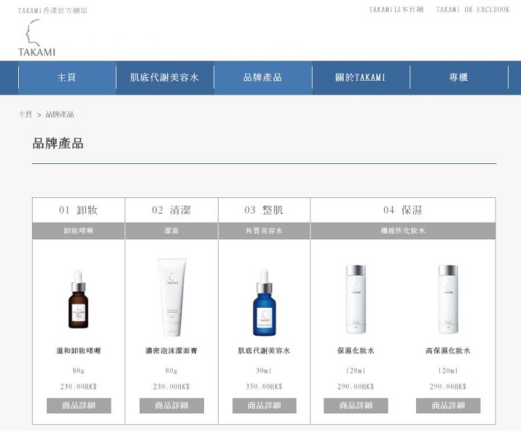Screen dimensions: 521x432
Task: Open the 專欄 navigation tab
Action: click(459, 77)
